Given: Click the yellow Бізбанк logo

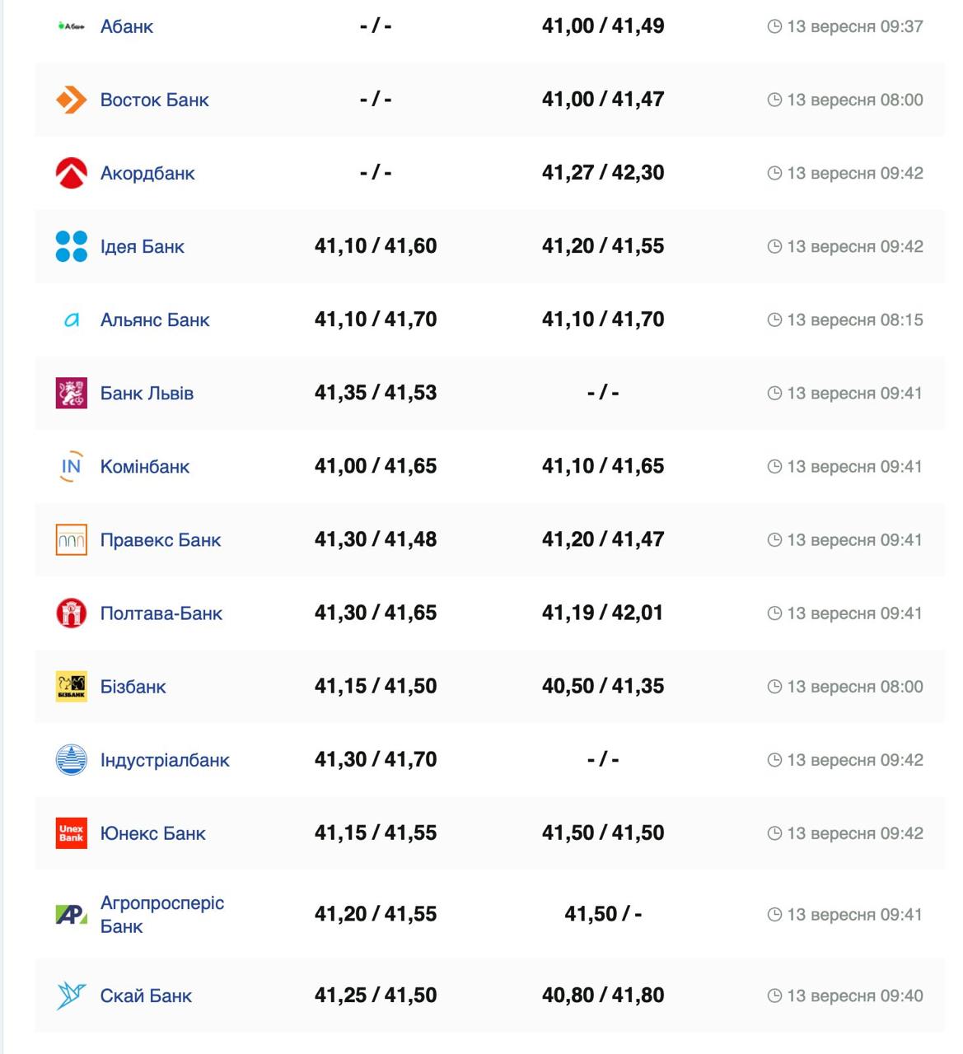Looking at the screenshot, I should pyautogui.click(x=71, y=687).
